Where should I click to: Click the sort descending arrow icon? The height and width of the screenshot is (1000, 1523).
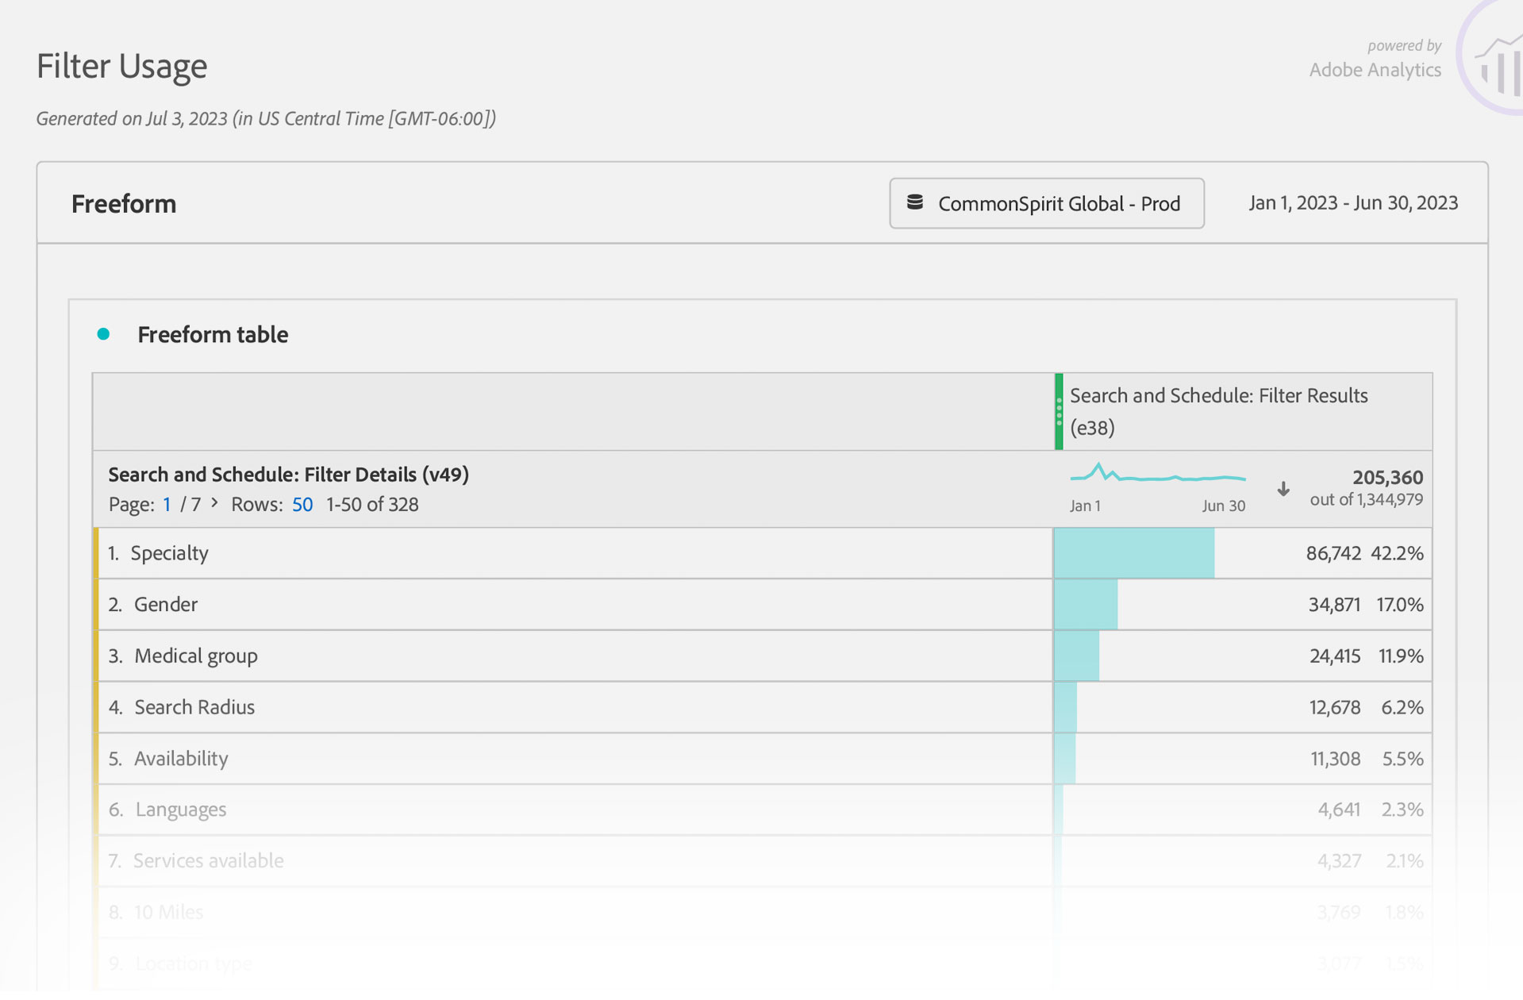click(x=1283, y=489)
